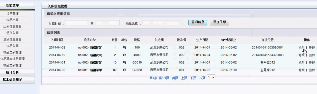Click 删除 in the 新疆苹果 row
317x94 pixels.
tap(312, 70)
